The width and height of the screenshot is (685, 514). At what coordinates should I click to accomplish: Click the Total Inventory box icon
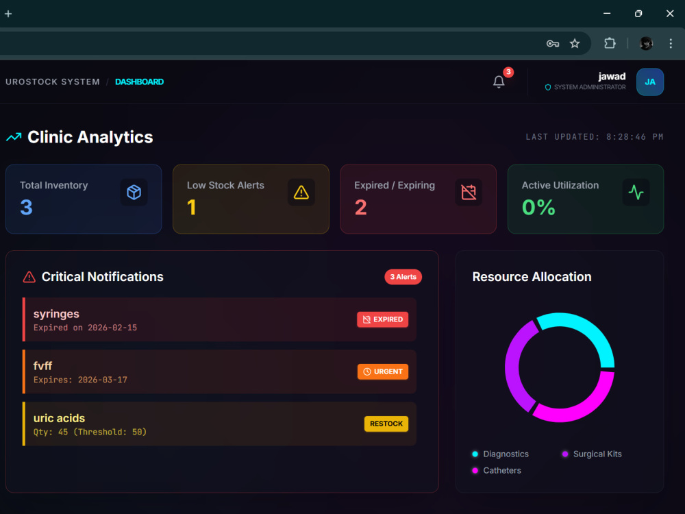(x=134, y=193)
